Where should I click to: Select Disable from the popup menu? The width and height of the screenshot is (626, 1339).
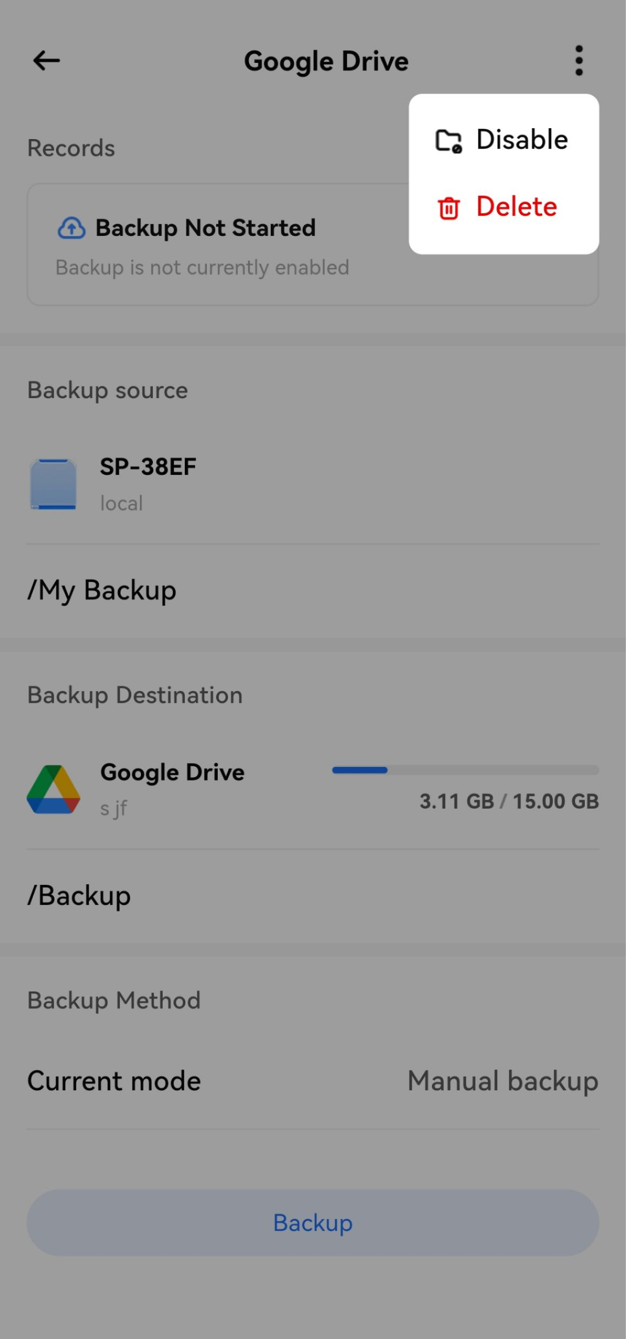pos(521,139)
